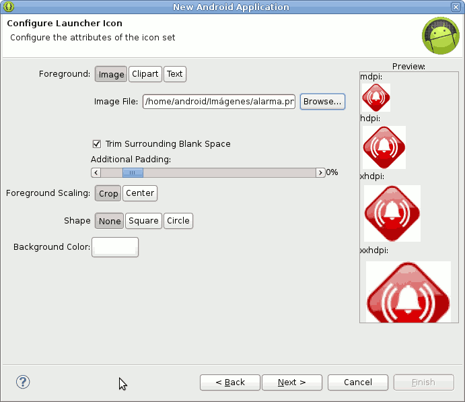The height and width of the screenshot is (402, 465).
Task: Click the xxhdpi preview icon
Action: coord(408,292)
